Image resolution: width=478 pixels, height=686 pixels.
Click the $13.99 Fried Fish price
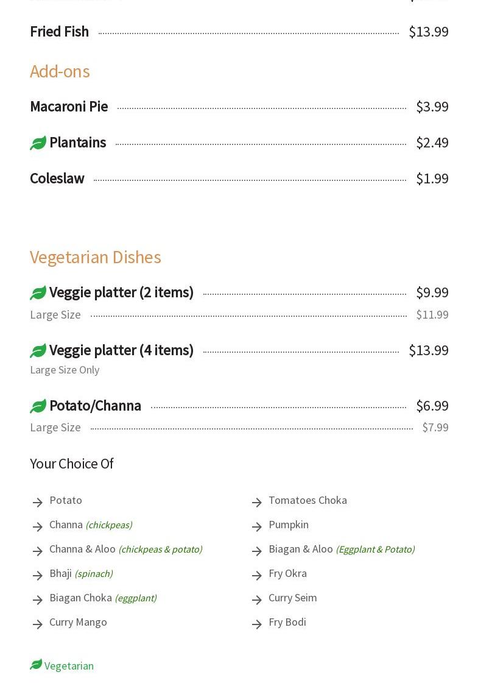(x=428, y=32)
